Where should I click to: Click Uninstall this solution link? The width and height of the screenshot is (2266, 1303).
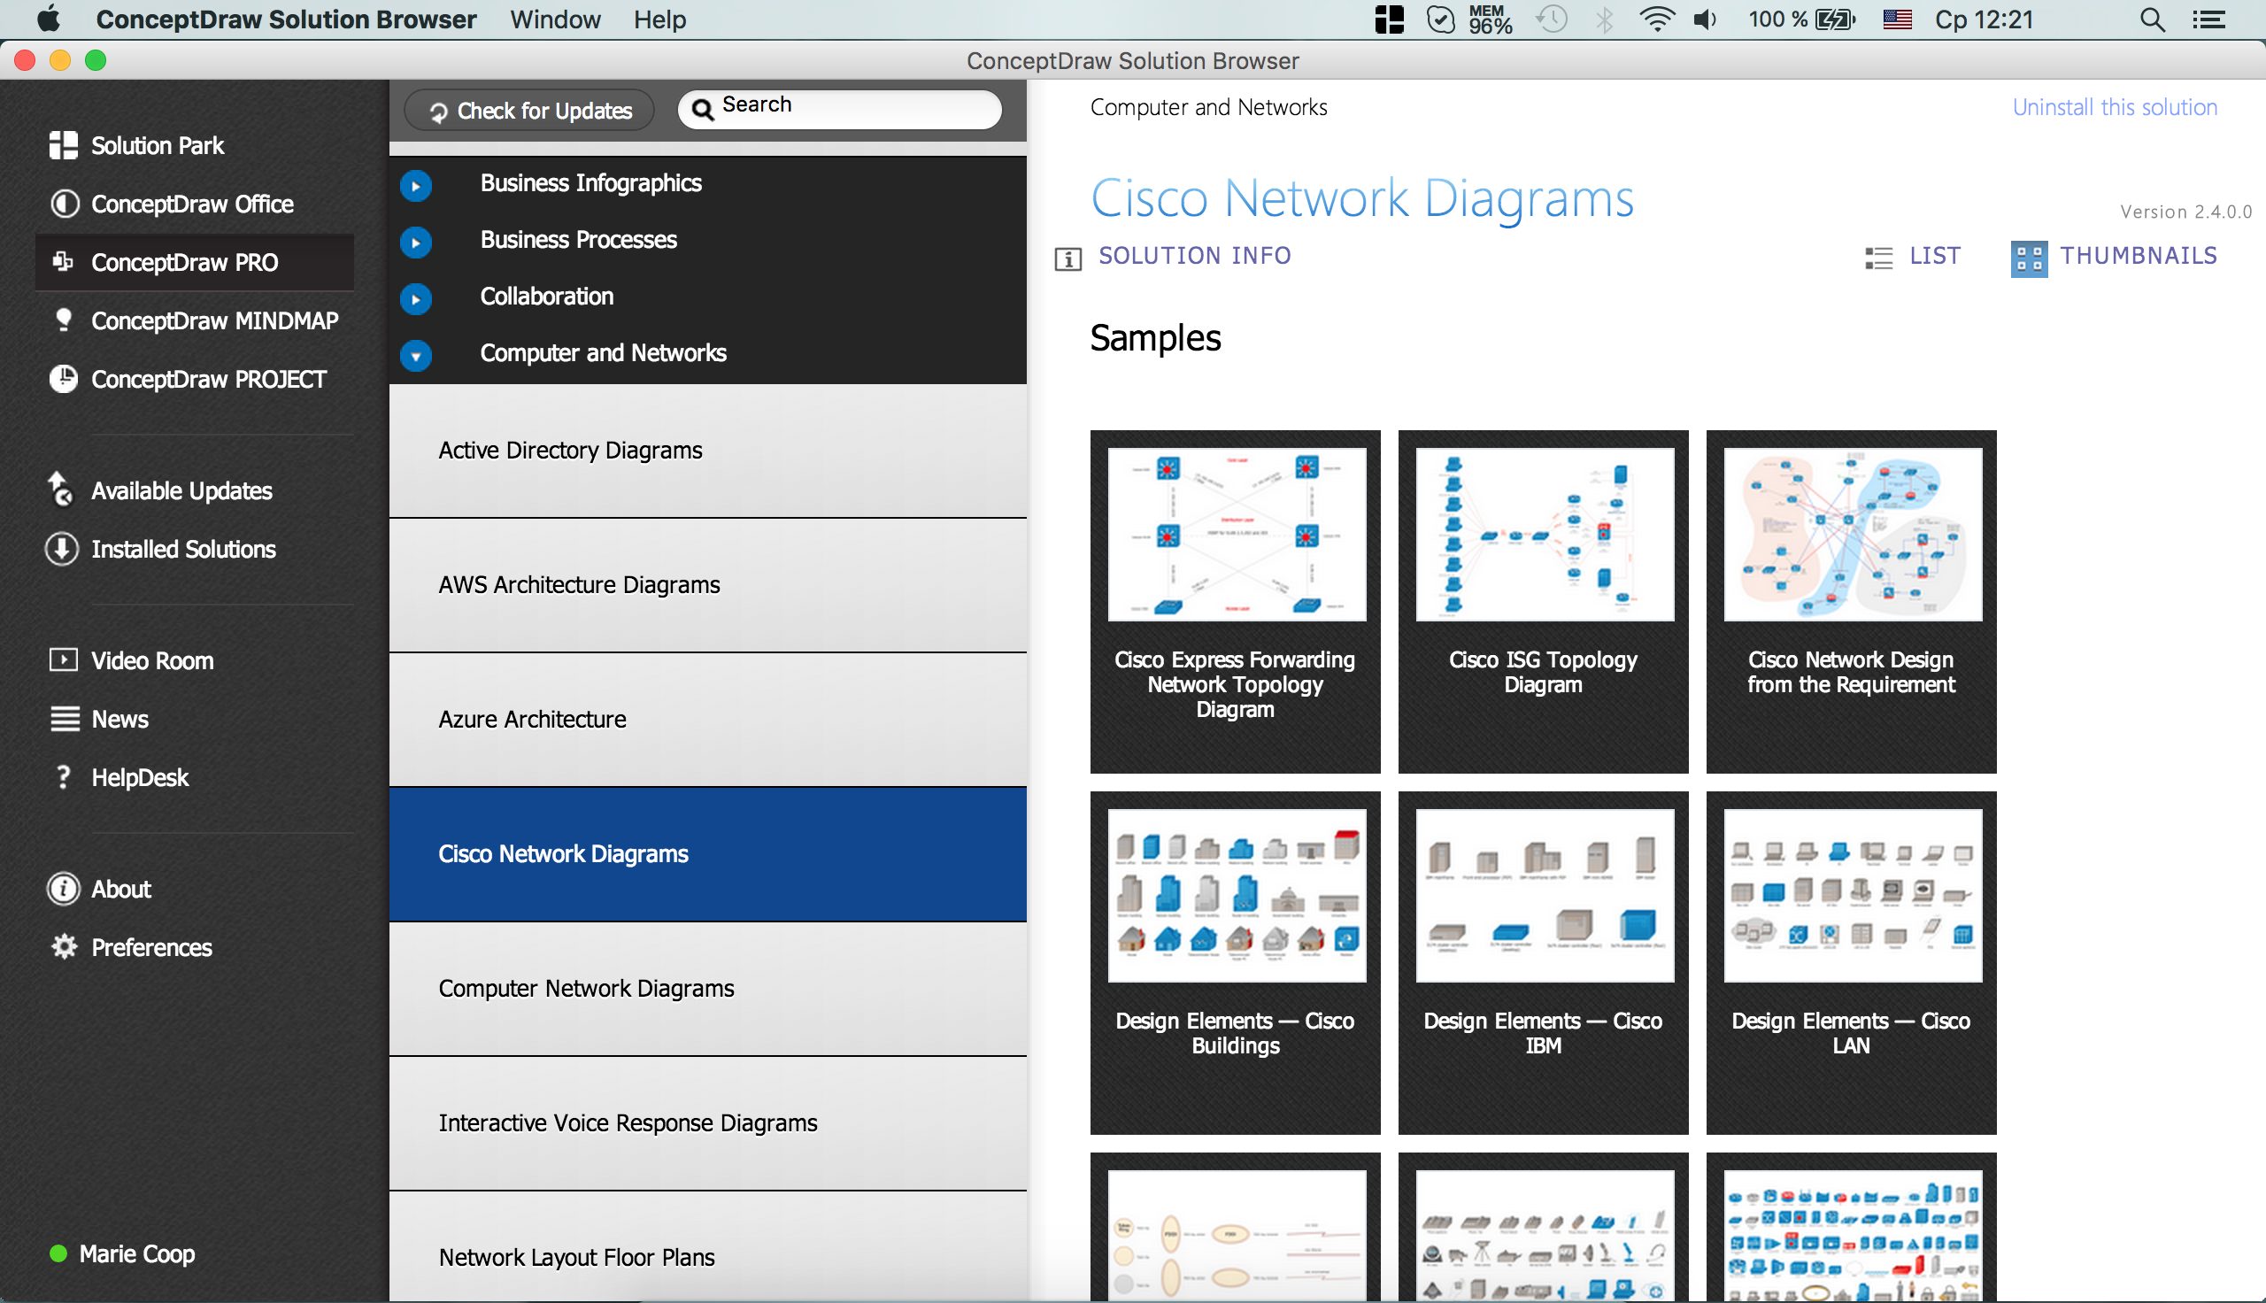coord(2112,106)
